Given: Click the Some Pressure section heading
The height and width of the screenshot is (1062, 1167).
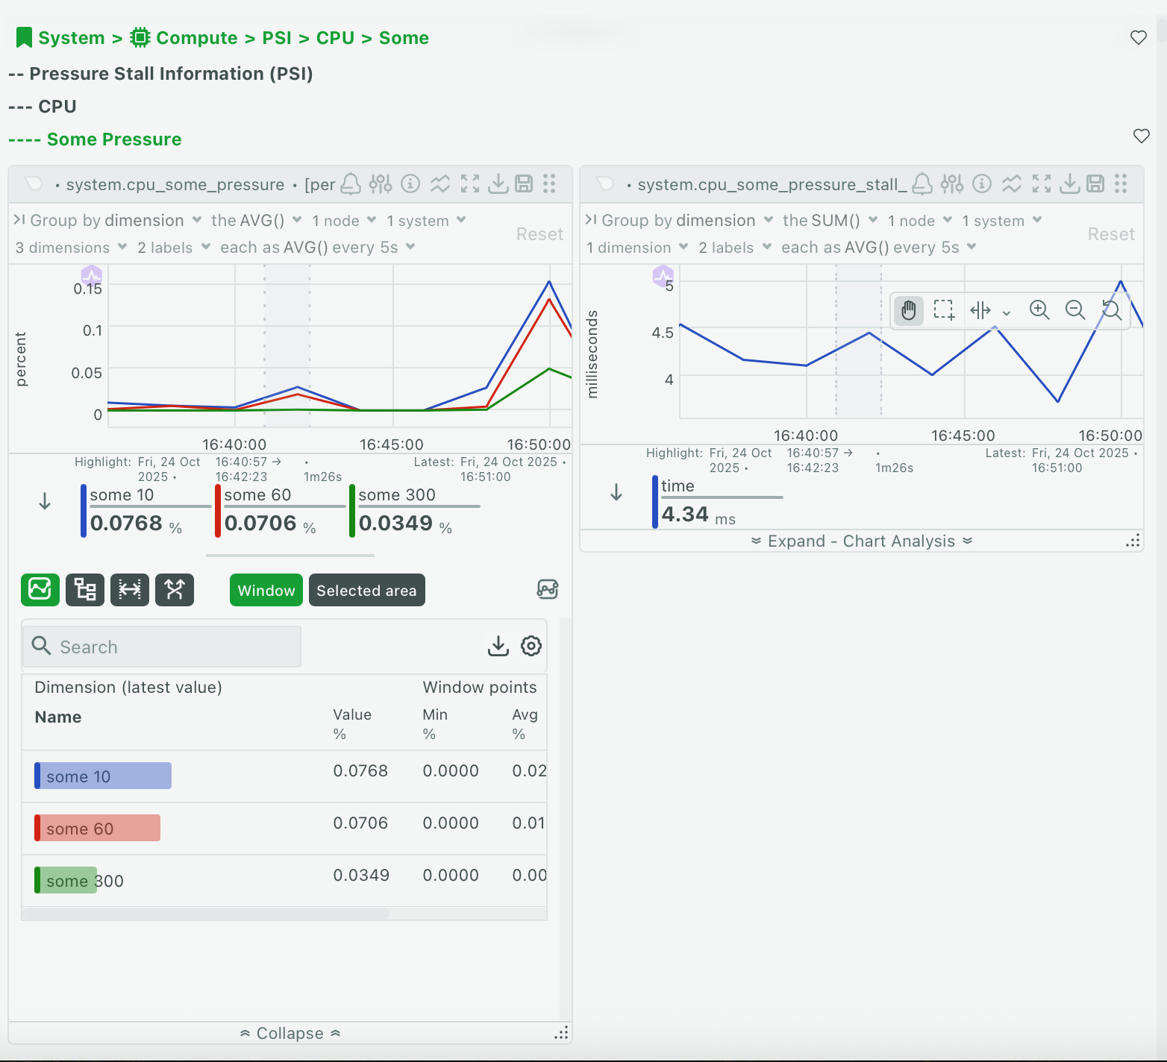Looking at the screenshot, I should (113, 139).
